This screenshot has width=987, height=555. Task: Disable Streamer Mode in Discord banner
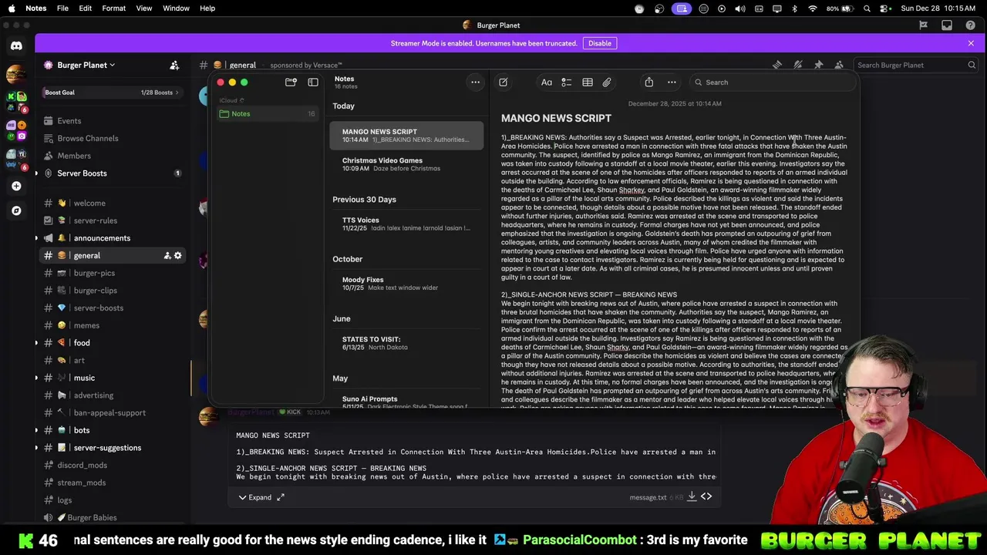[x=599, y=43]
